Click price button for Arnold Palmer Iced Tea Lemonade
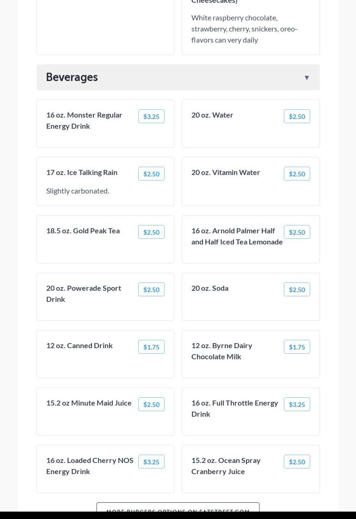This screenshot has width=356, height=519. click(x=297, y=232)
